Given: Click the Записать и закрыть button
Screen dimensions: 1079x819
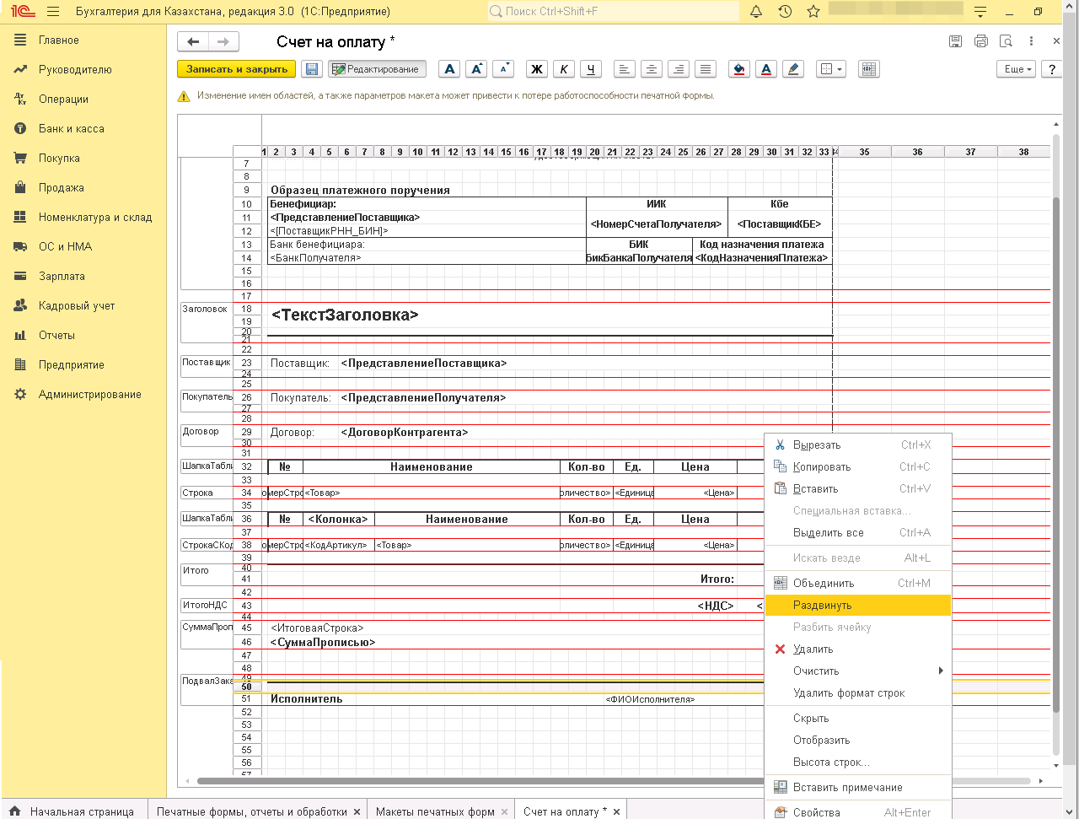Looking at the screenshot, I should (236, 69).
